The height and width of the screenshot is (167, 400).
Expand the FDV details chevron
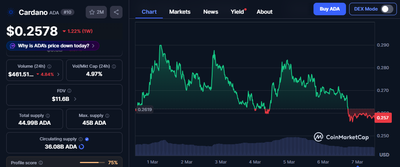[75, 99]
